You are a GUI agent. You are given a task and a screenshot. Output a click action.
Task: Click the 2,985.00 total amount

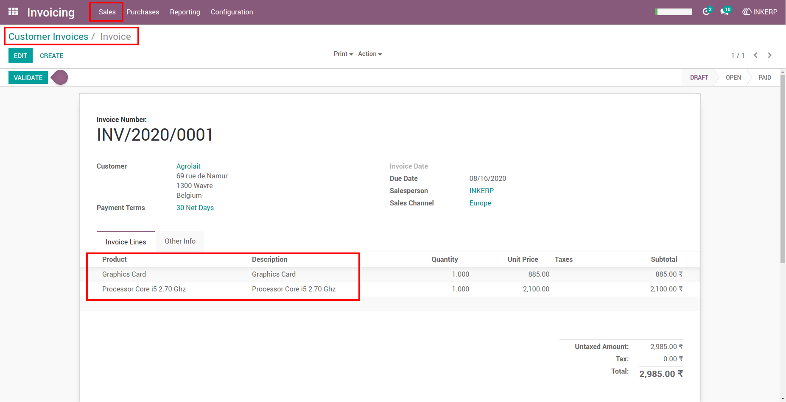click(x=661, y=374)
